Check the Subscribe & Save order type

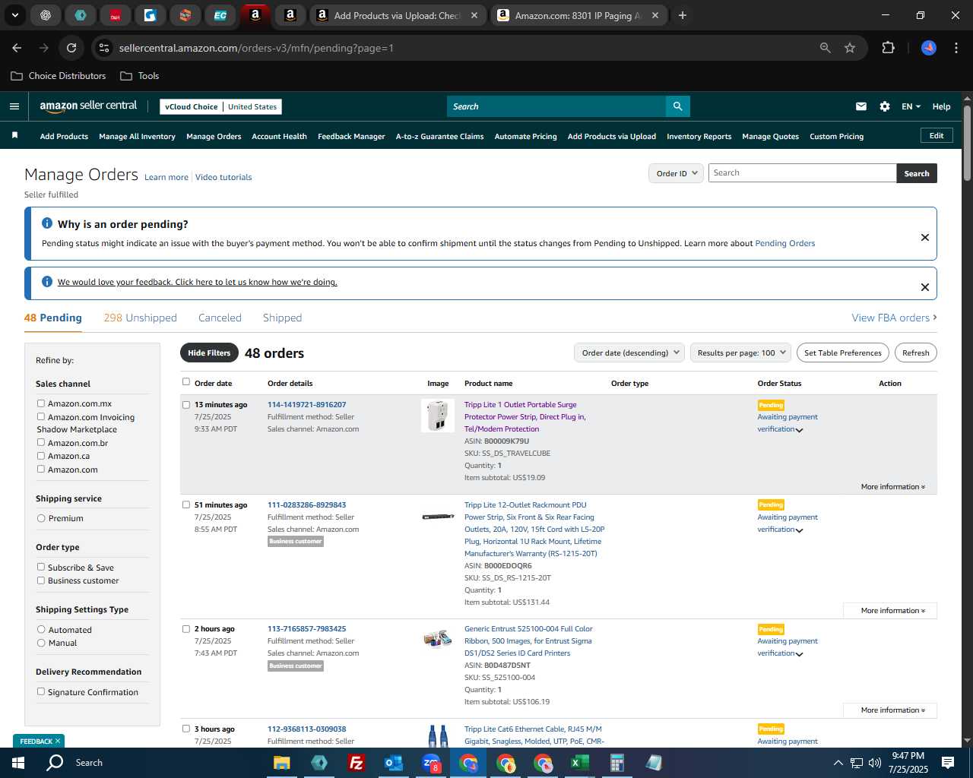click(x=41, y=567)
